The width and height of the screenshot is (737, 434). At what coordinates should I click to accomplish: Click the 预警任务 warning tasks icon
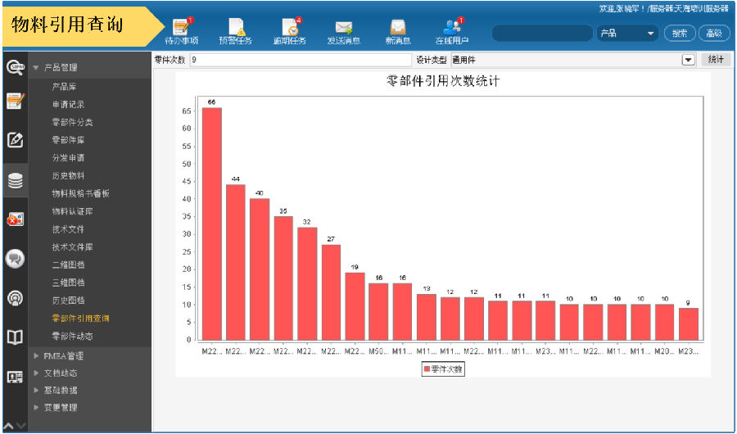click(x=236, y=30)
